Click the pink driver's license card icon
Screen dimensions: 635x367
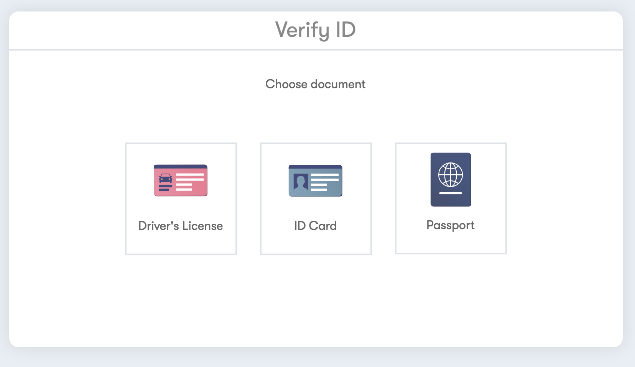coord(181,180)
